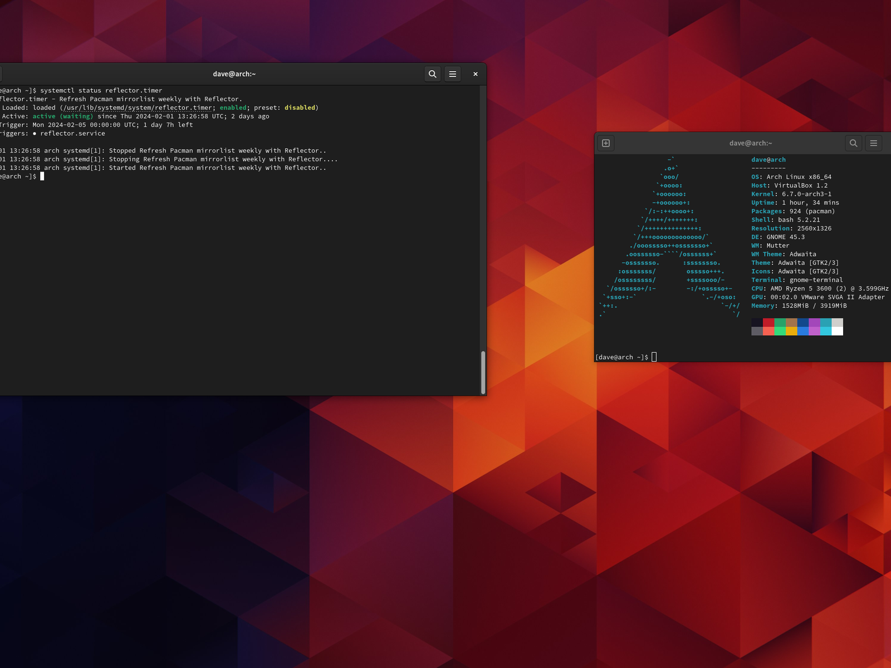Click the neofetch terminal title bar text
This screenshot has width=891, height=668.
coord(751,143)
